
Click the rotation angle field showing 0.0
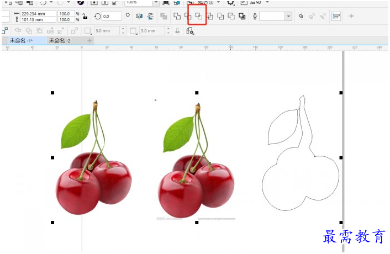112,17
